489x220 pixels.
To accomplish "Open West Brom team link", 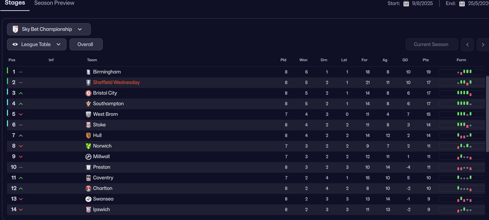I will pos(105,114).
